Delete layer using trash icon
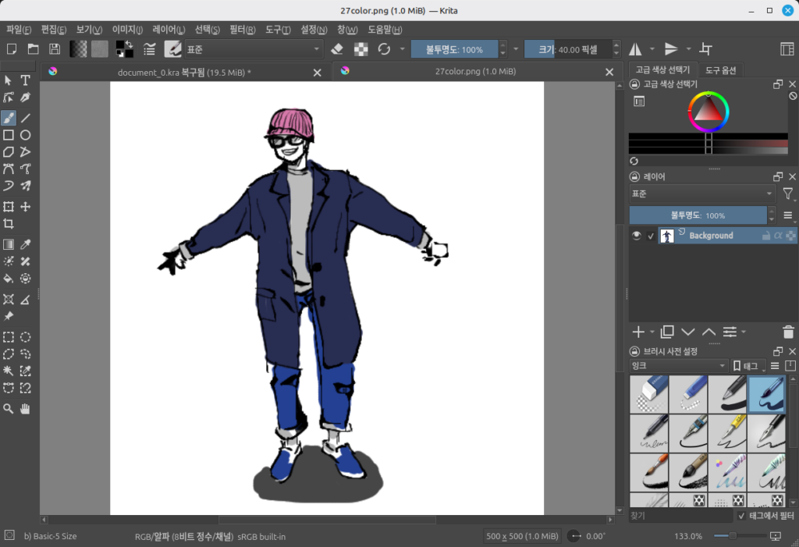This screenshot has width=799, height=547. tap(788, 332)
